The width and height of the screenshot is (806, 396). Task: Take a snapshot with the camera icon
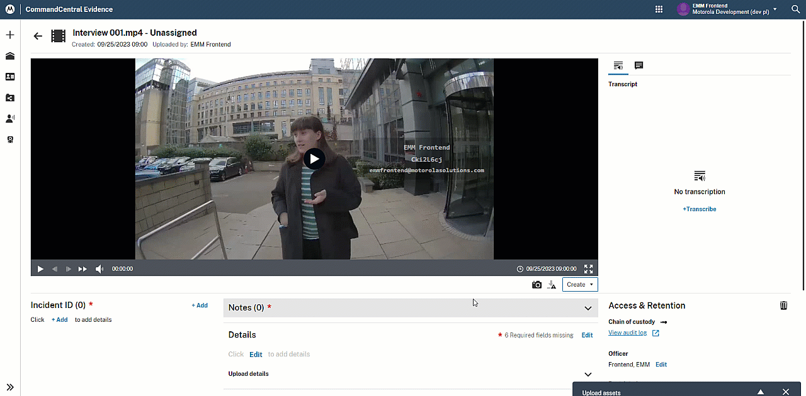536,285
